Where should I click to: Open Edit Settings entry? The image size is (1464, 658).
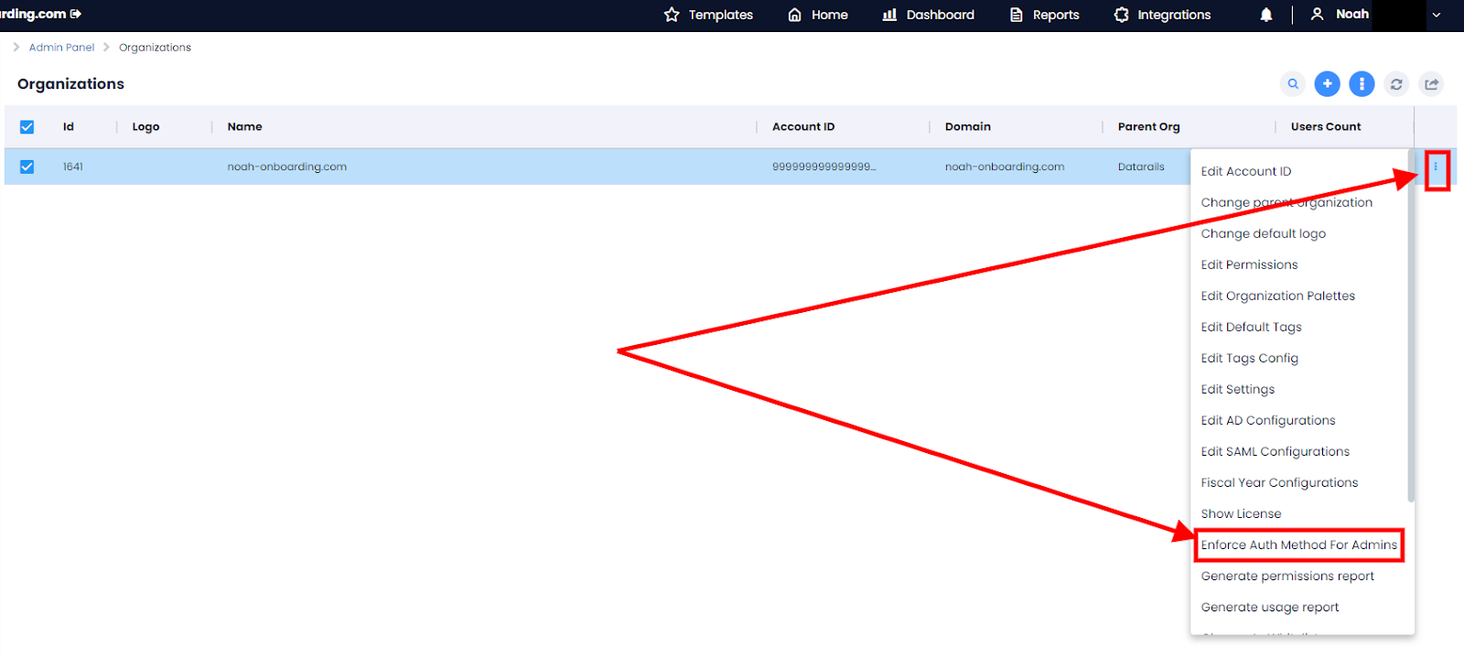pos(1237,389)
